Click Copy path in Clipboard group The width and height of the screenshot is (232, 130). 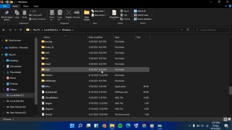pyautogui.click(x=36, y=15)
